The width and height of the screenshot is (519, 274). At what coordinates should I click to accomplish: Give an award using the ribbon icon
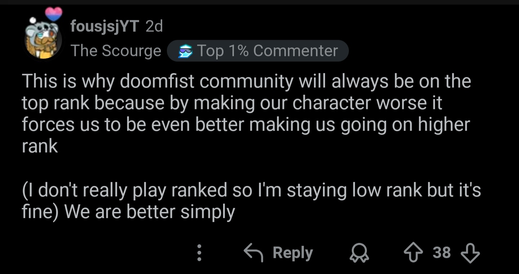click(x=360, y=253)
